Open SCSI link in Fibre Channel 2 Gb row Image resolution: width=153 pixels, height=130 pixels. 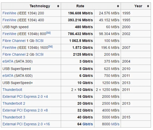point(39,54)
